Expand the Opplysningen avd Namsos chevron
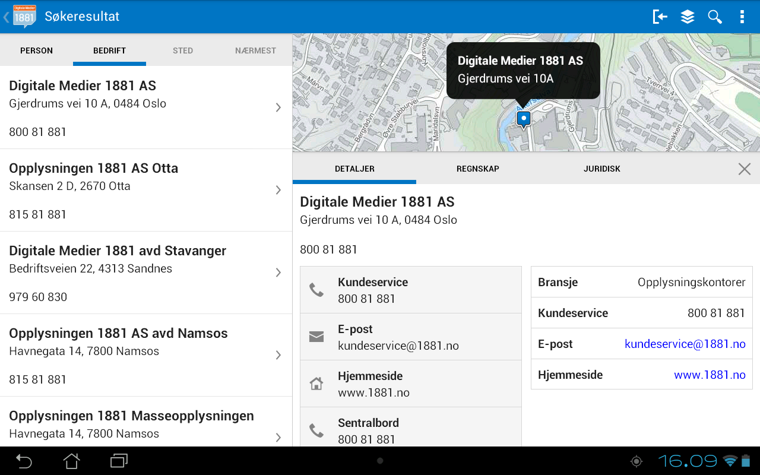The width and height of the screenshot is (760, 475). [x=278, y=355]
